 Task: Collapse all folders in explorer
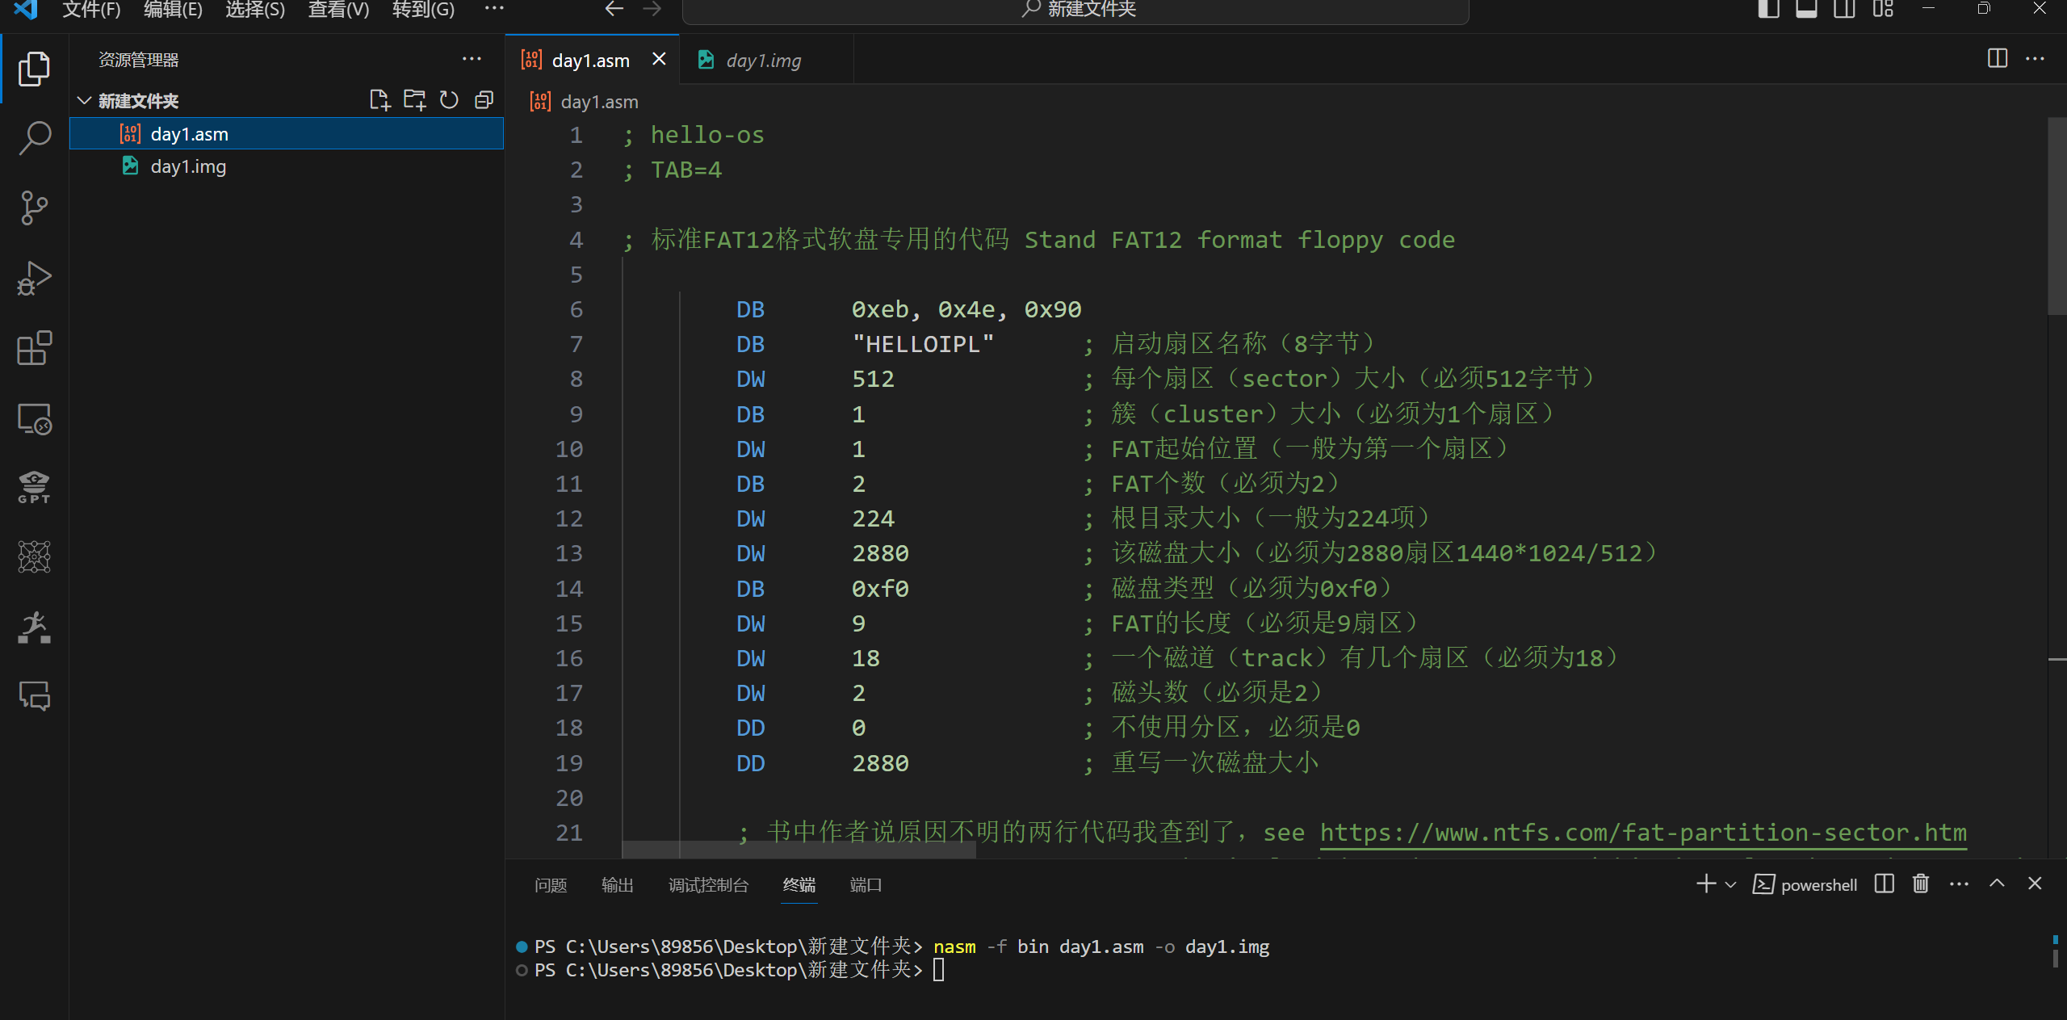pyautogui.click(x=484, y=100)
